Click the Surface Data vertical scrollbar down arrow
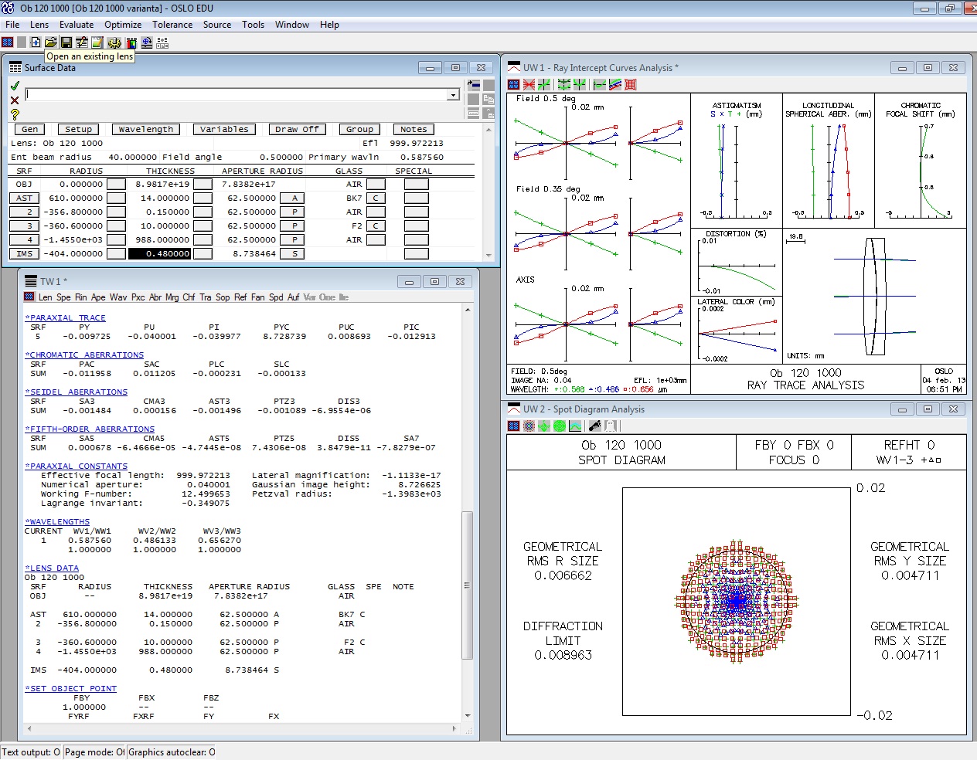 pyautogui.click(x=488, y=255)
